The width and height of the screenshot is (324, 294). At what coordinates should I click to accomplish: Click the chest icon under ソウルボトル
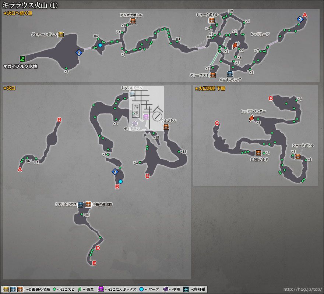166,127
